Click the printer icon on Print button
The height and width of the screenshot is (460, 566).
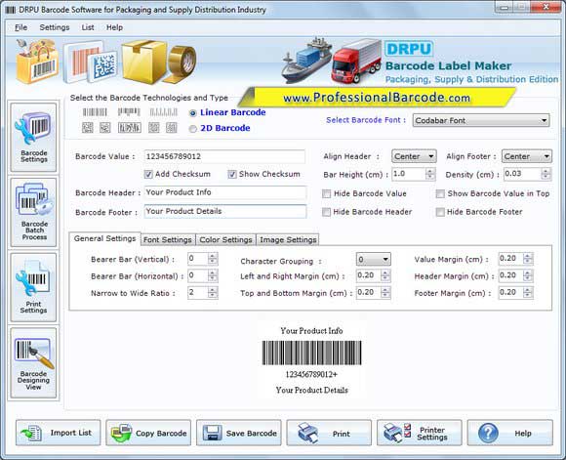tap(308, 433)
